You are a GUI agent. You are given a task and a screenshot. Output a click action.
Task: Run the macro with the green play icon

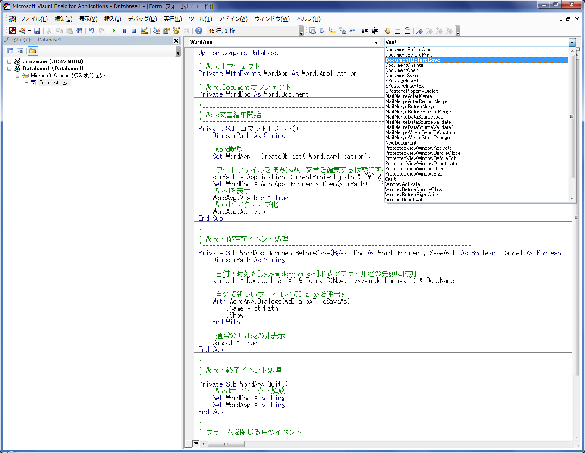point(114,31)
